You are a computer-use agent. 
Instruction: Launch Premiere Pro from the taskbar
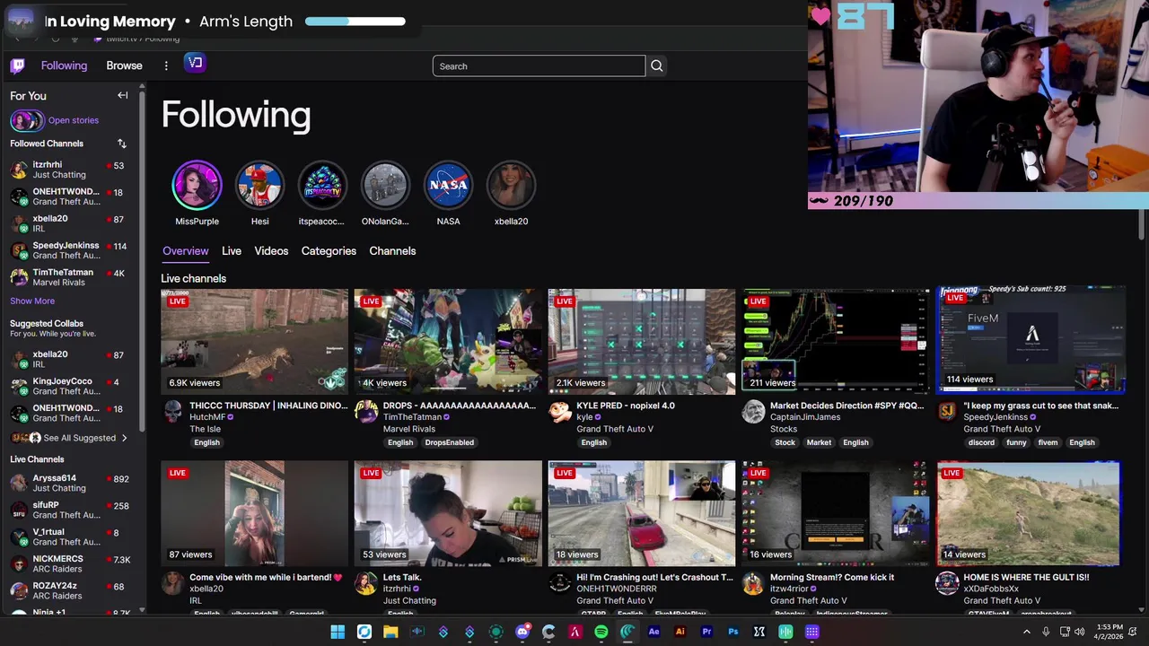pyautogui.click(x=706, y=632)
